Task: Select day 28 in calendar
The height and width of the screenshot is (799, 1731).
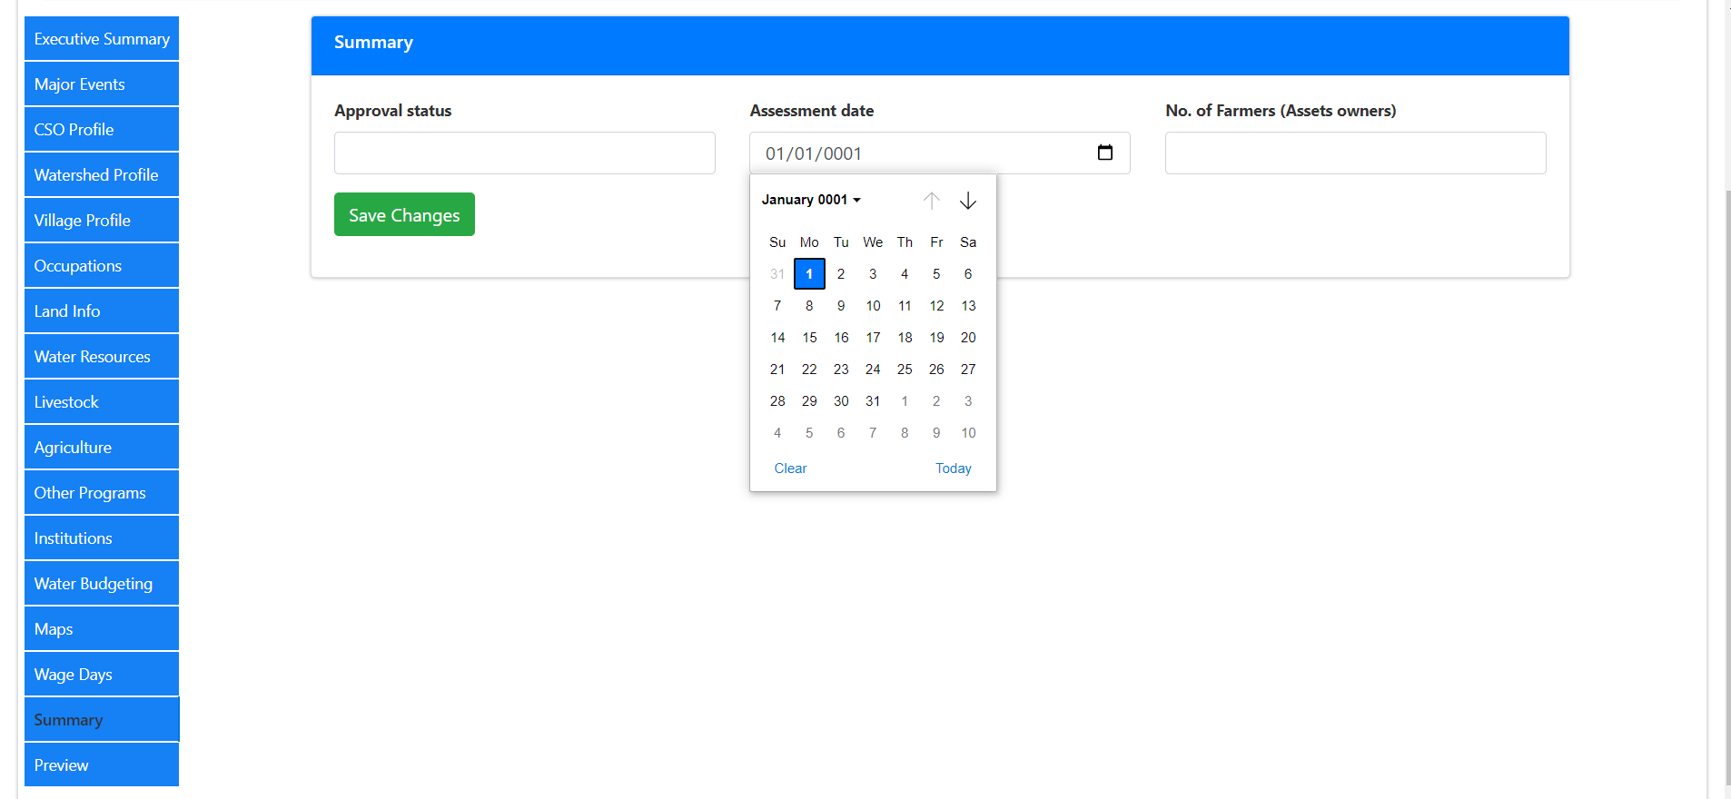Action: 777,400
